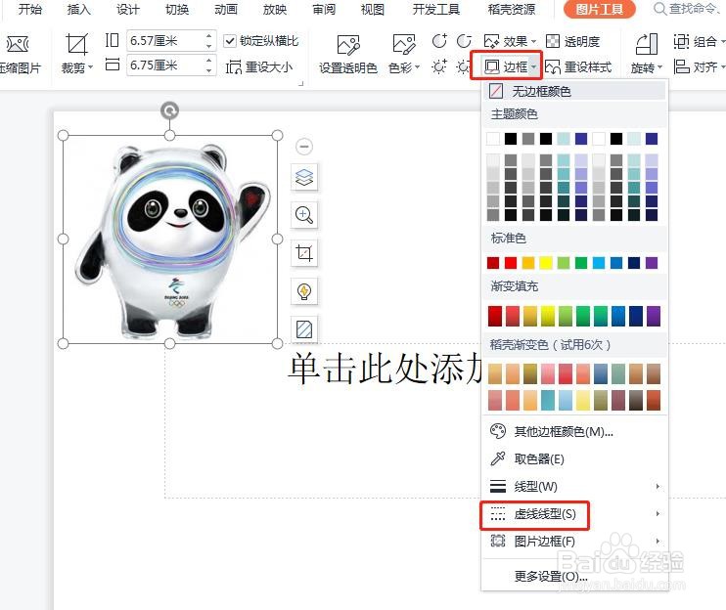Decrease picture width with down stepper
The image size is (726, 610).
[x=208, y=70]
